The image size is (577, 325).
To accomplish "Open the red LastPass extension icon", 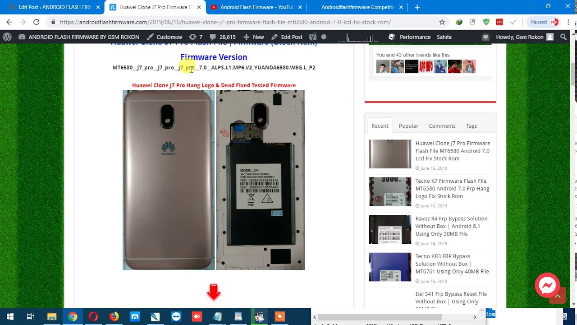I will [x=499, y=22].
